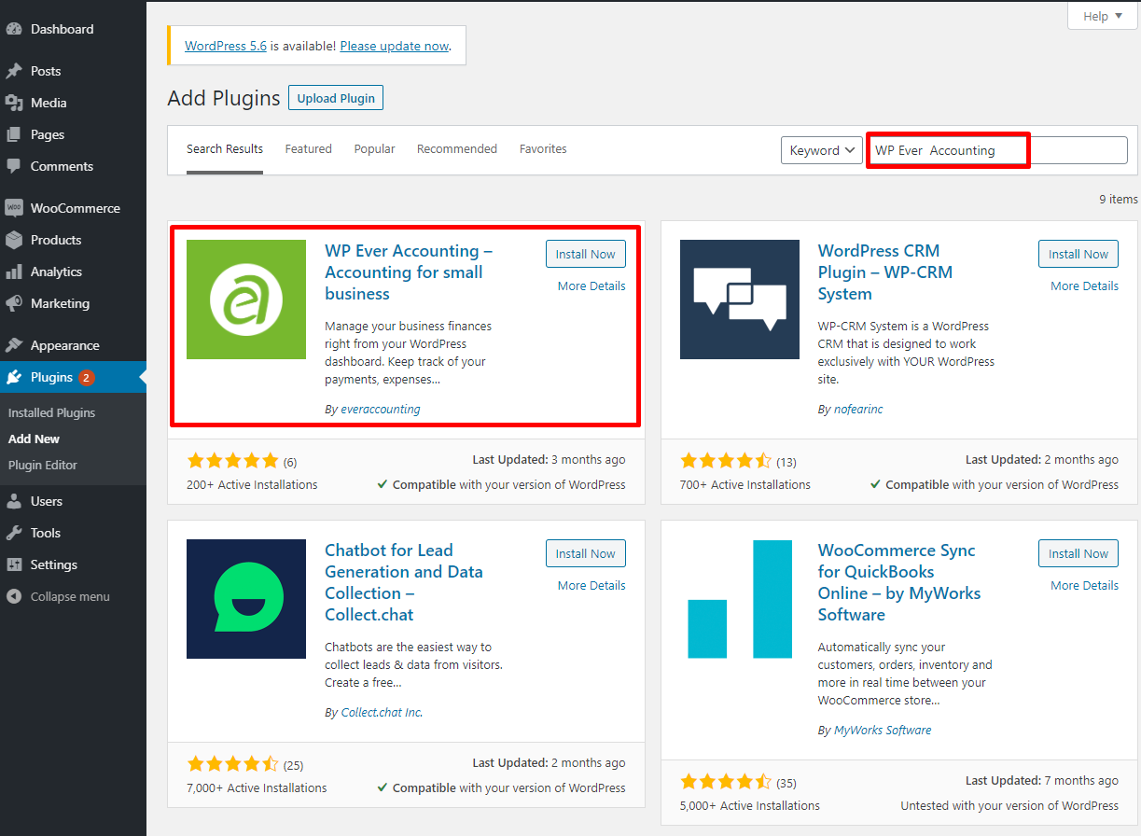Switch to the Search Results tab
This screenshot has height=836, width=1141.
225,149
